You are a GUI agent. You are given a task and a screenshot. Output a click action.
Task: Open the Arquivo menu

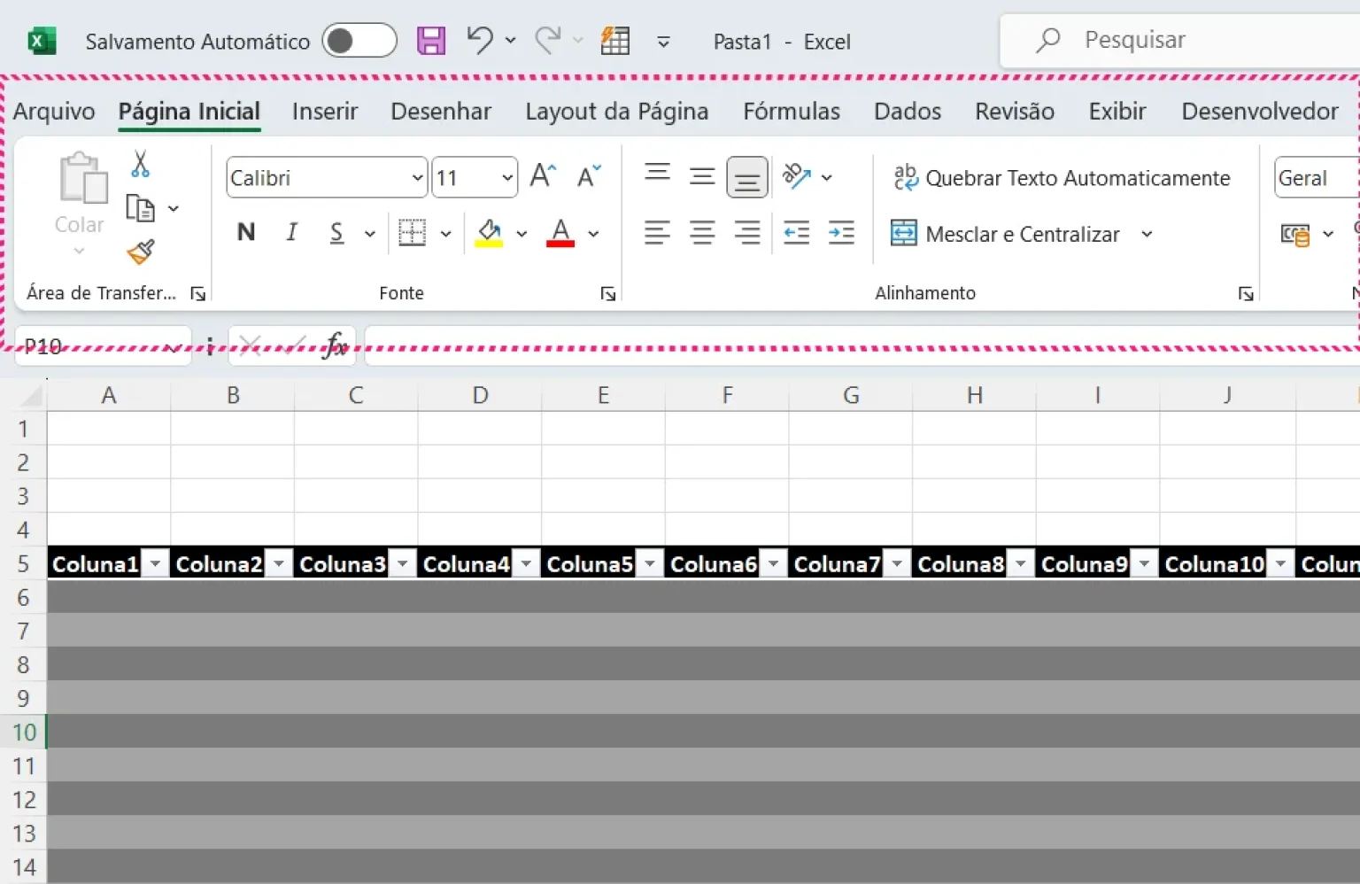[x=54, y=111]
